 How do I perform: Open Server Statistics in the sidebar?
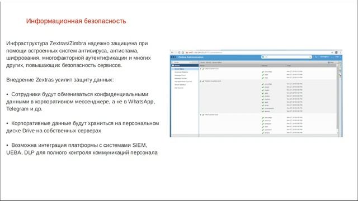click(x=180, y=85)
